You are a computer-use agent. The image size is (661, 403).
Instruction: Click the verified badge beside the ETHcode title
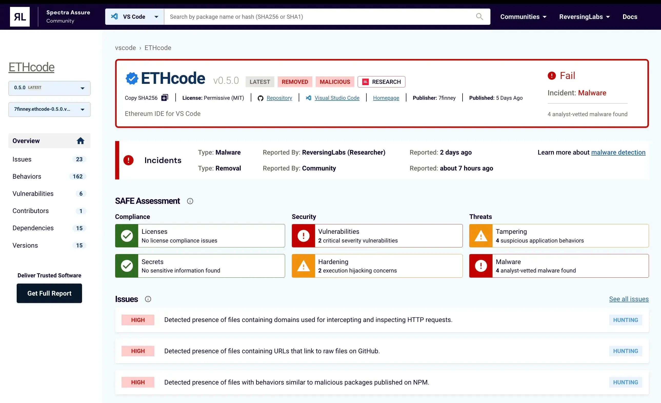pyautogui.click(x=131, y=78)
